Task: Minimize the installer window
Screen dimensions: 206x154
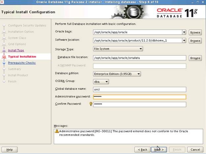Action: pyautogui.click(x=192, y=2)
